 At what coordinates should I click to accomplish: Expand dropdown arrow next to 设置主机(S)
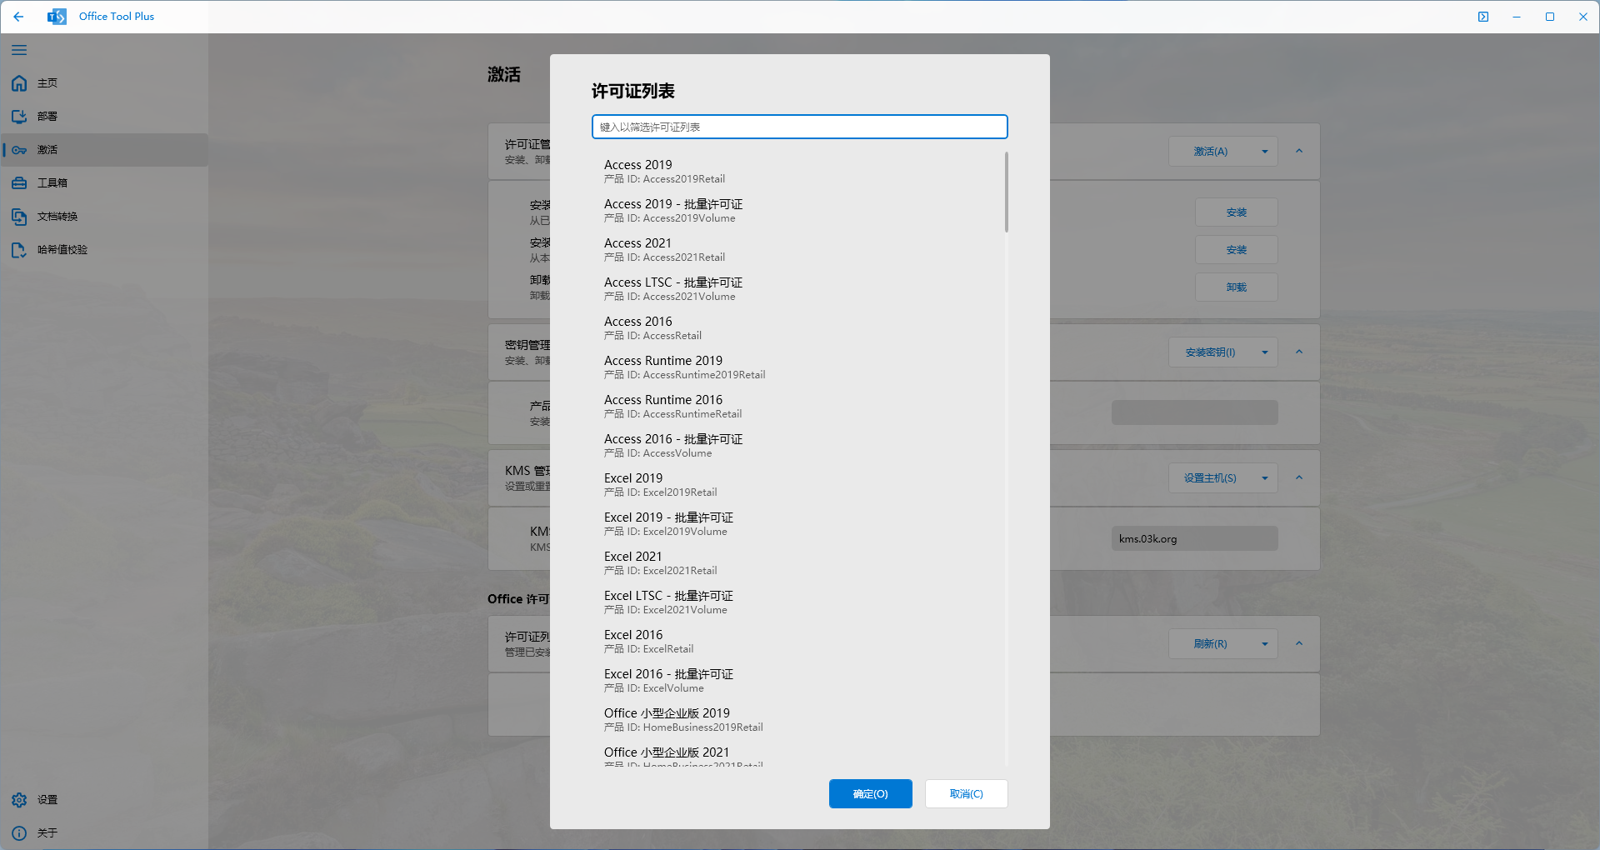point(1264,478)
